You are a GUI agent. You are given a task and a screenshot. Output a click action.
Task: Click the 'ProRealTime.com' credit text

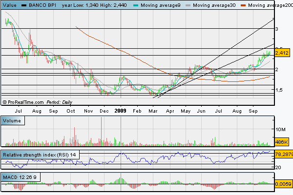(x=25, y=102)
